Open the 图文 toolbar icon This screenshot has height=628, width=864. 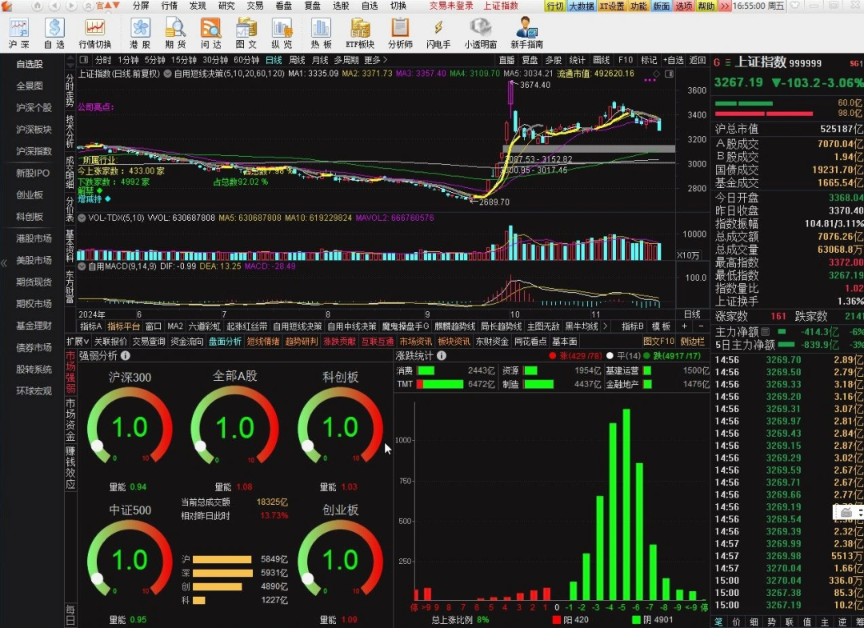tap(246, 34)
